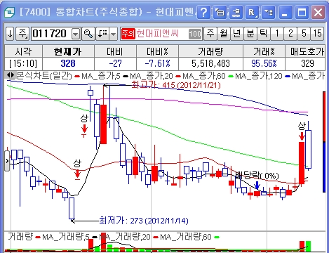Click the link settings icon in title bar

click(x=236, y=12)
